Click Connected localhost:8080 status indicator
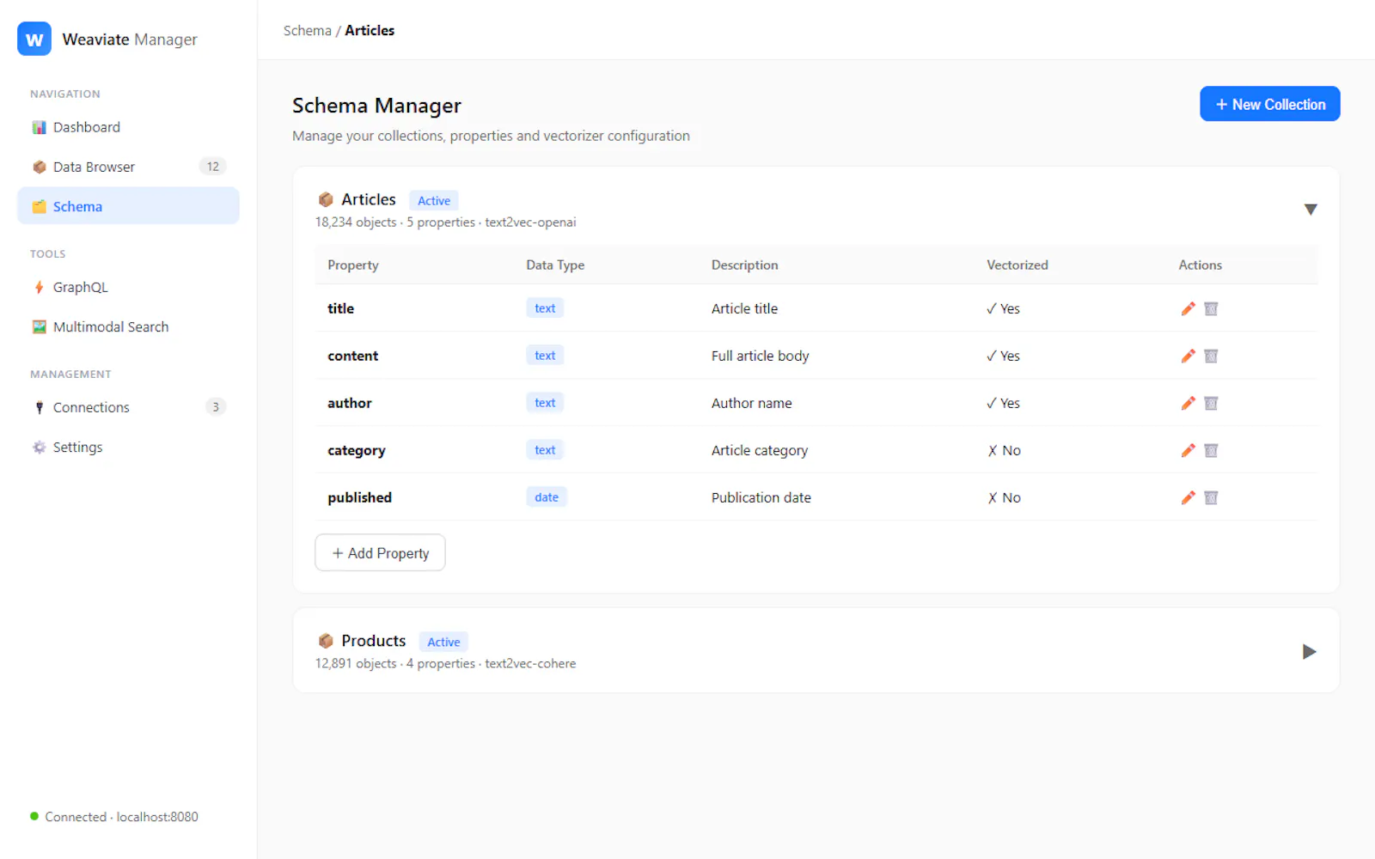Screen dimensions: 1375x859 pyautogui.click(x=114, y=817)
